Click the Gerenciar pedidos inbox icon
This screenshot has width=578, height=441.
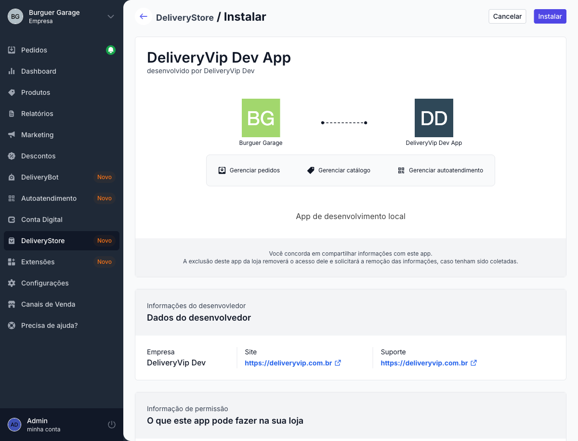tap(222, 170)
